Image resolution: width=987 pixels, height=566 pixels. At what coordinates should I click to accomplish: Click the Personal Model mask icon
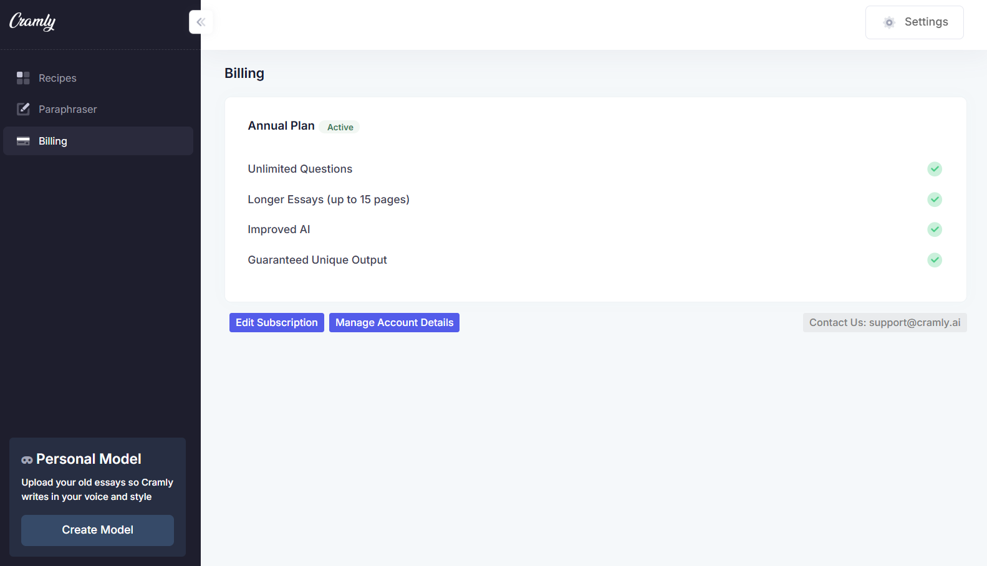click(x=27, y=460)
